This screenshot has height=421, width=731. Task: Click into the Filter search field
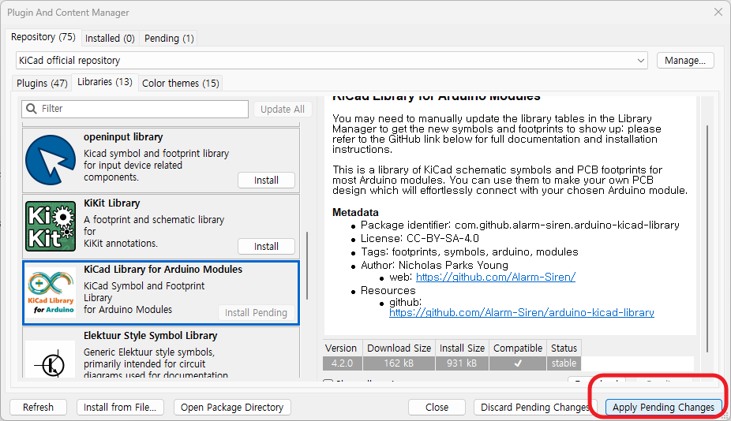[x=135, y=109]
